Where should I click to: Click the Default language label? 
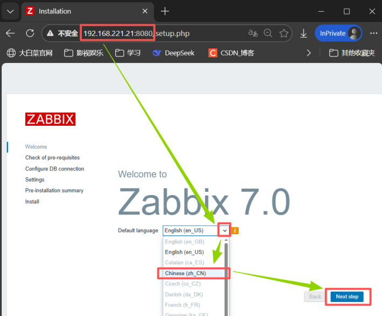pyautogui.click(x=138, y=231)
